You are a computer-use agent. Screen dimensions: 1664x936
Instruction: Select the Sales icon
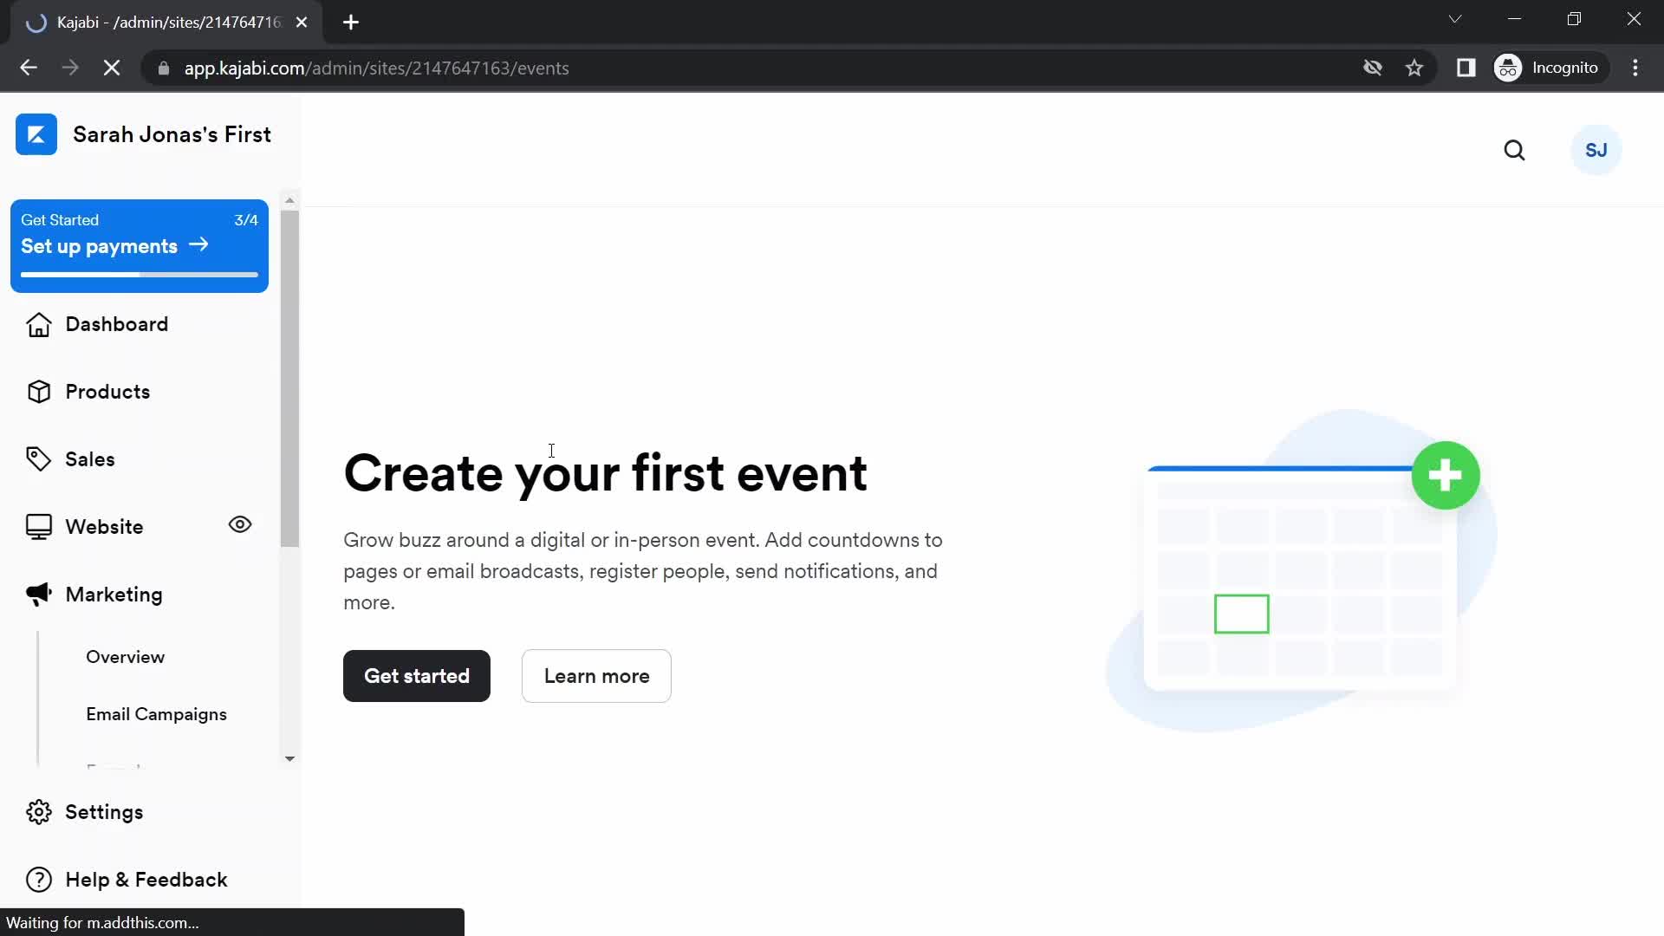tap(36, 457)
